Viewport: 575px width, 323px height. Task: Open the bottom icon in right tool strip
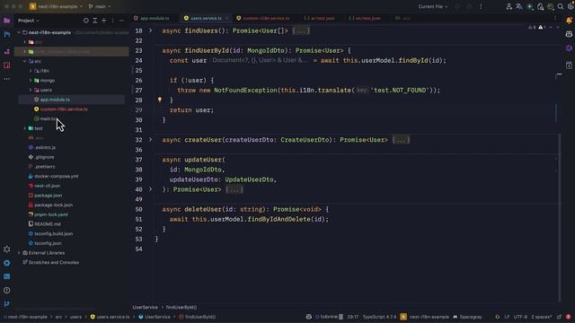(569, 65)
